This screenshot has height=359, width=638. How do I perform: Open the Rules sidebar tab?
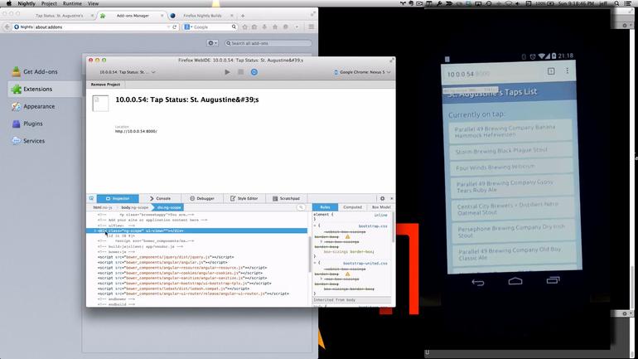click(325, 207)
